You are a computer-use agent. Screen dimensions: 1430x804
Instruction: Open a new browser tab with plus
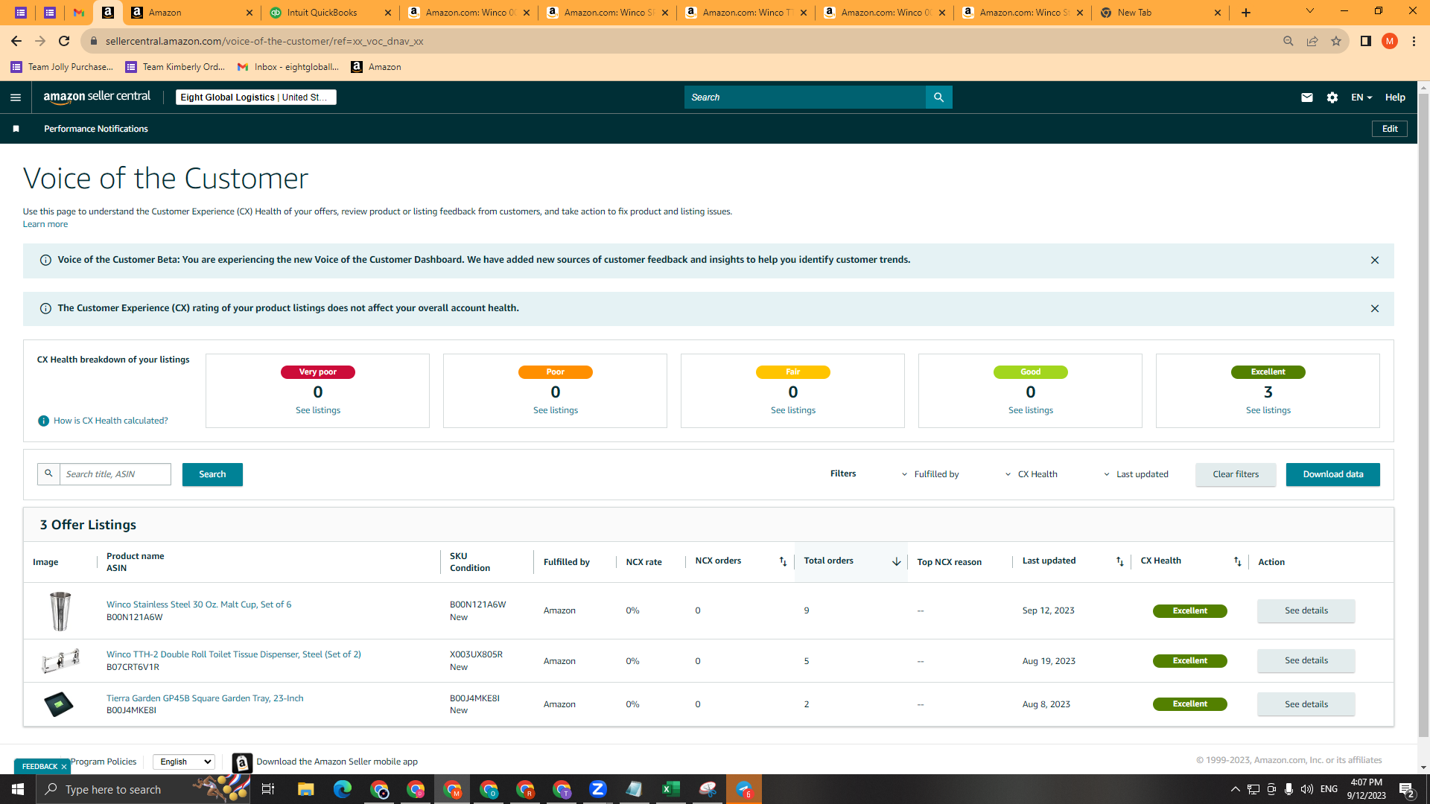[x=1246, y=13]
